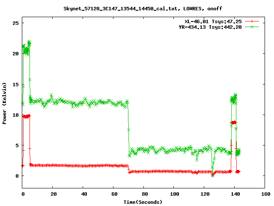Click the Time(Seconds) axis label
Viewport: 274px width, 206px height.
(x=143, y=202)
